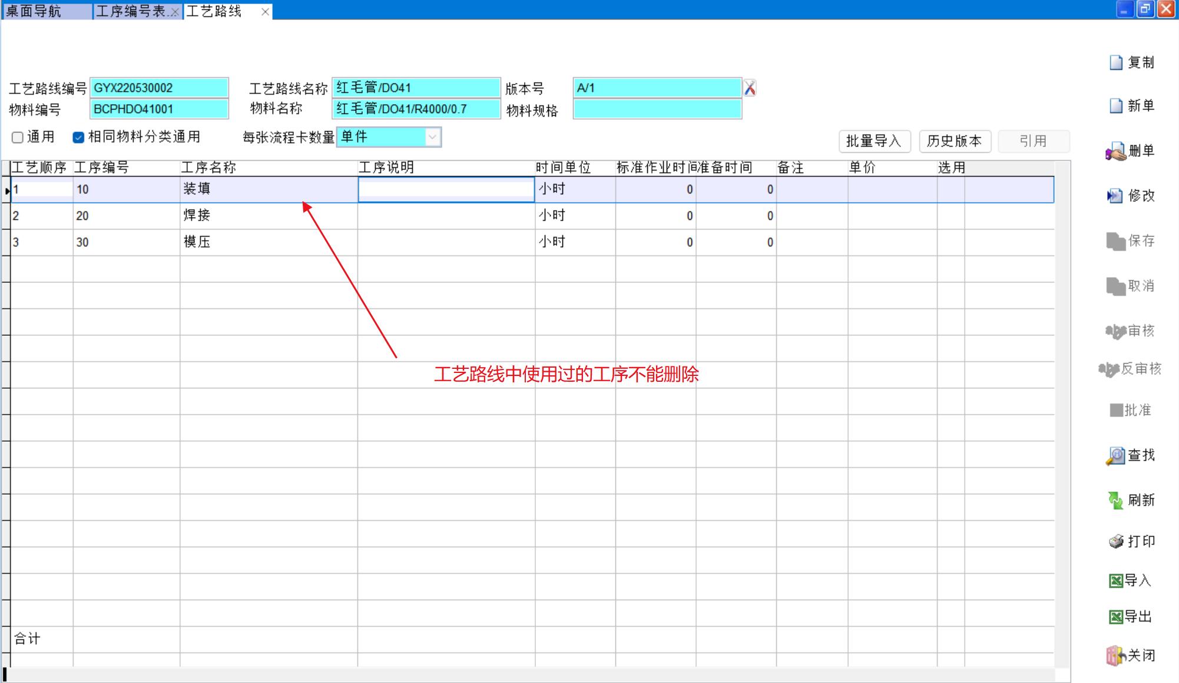The image size is (1179, 683).
Task: Uncheck 相同物料分类通用 checkbox
Action: [78, 138]
